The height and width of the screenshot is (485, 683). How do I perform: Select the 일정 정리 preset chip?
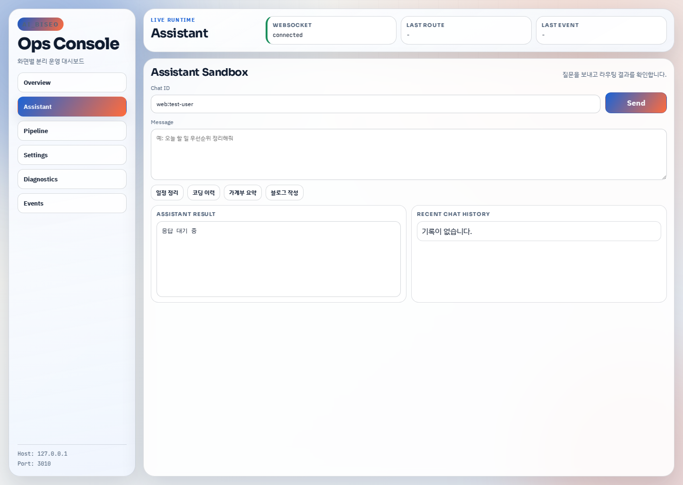coord(167,192)
